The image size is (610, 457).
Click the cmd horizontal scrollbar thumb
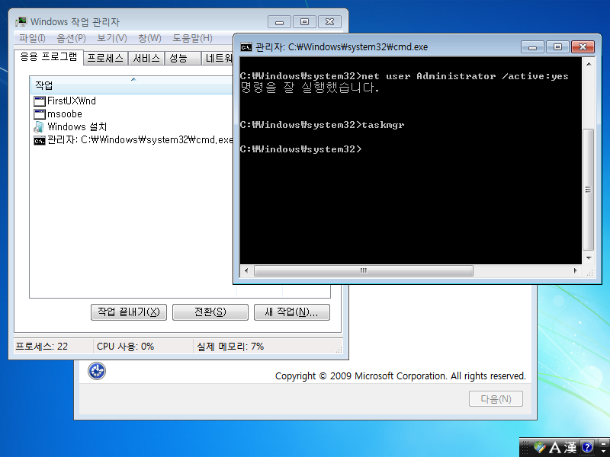[x=364, y=271]
